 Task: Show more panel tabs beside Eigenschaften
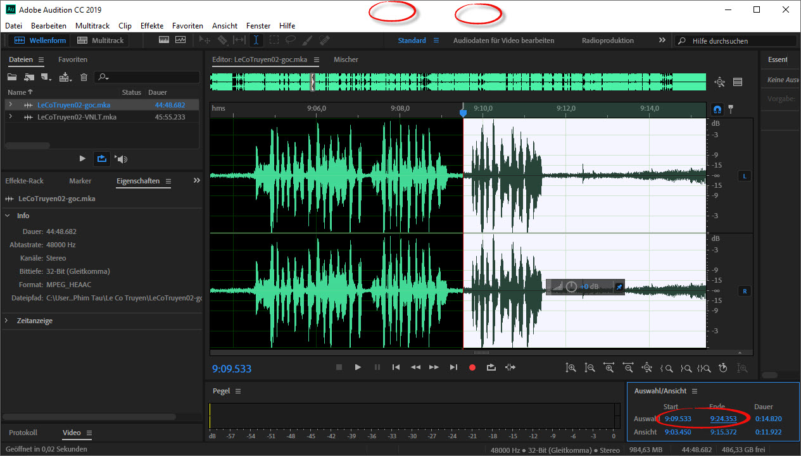coord(196,181)
